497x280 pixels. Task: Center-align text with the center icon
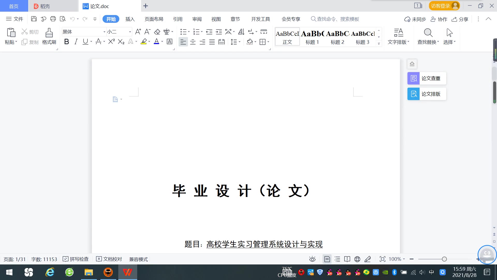pyautogui.click(x=193, y=42)
